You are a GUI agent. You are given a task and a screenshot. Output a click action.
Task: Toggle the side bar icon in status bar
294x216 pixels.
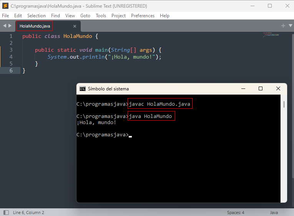point(6,213)
